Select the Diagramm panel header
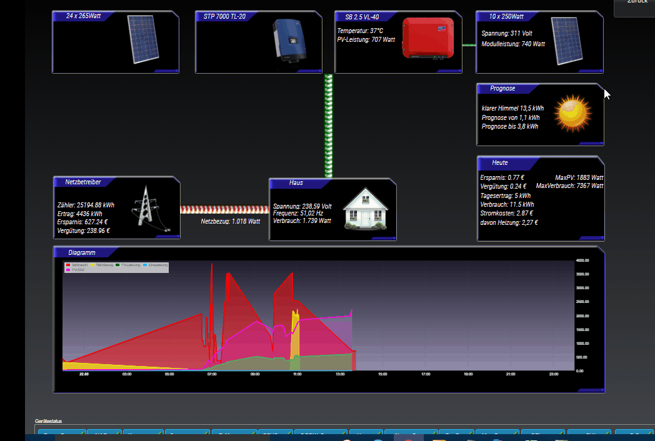Viewport: 655px width, 441px height. coord(82,252)
